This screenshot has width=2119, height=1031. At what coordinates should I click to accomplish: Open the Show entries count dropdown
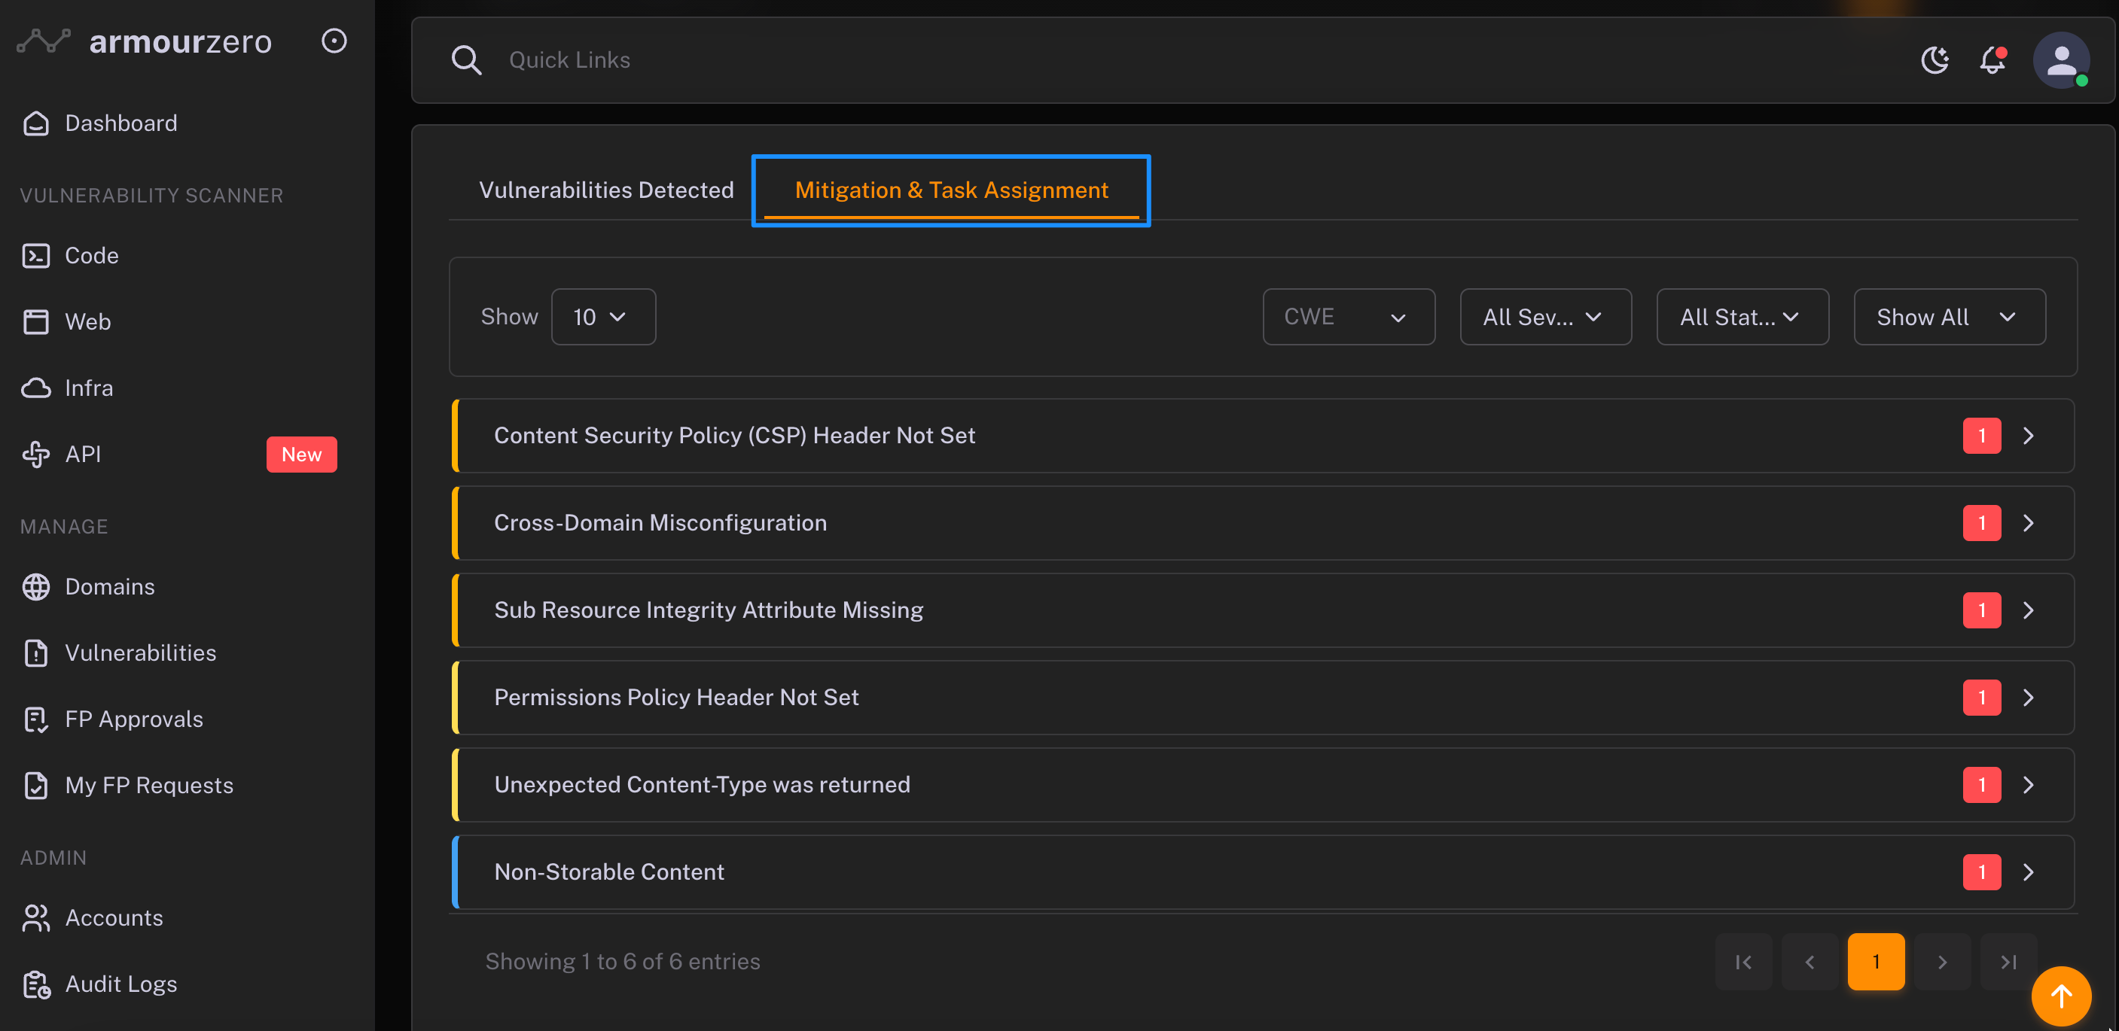(603, 317)
